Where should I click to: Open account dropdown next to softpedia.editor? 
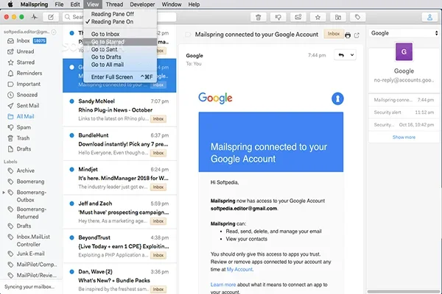coord(54,32)
